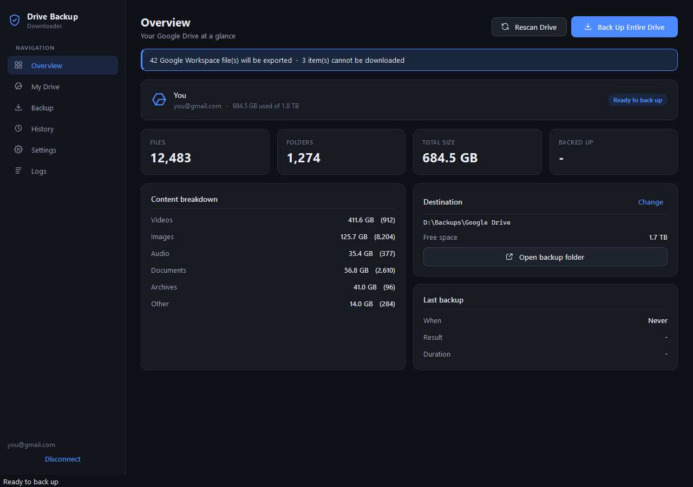Click the Google Drive account icon beside You
Screen dimensions: 693x487
159,100
